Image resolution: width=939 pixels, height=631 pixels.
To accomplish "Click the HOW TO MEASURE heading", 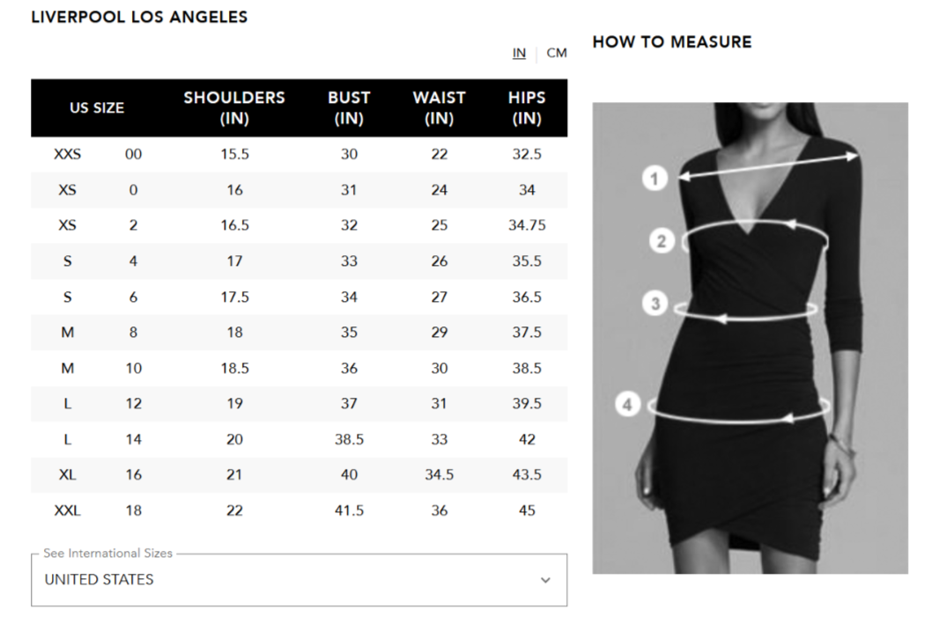I will pyautogui.click(x=672, y=41).
